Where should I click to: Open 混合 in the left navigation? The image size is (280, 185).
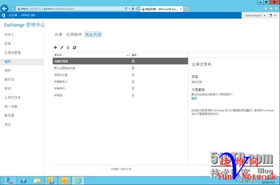[x=8, y=125]
